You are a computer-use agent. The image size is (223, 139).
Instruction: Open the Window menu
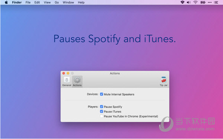pyautogui.click(x=68, y=3)
